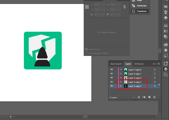Click the Pathfinder panel button

140,6
